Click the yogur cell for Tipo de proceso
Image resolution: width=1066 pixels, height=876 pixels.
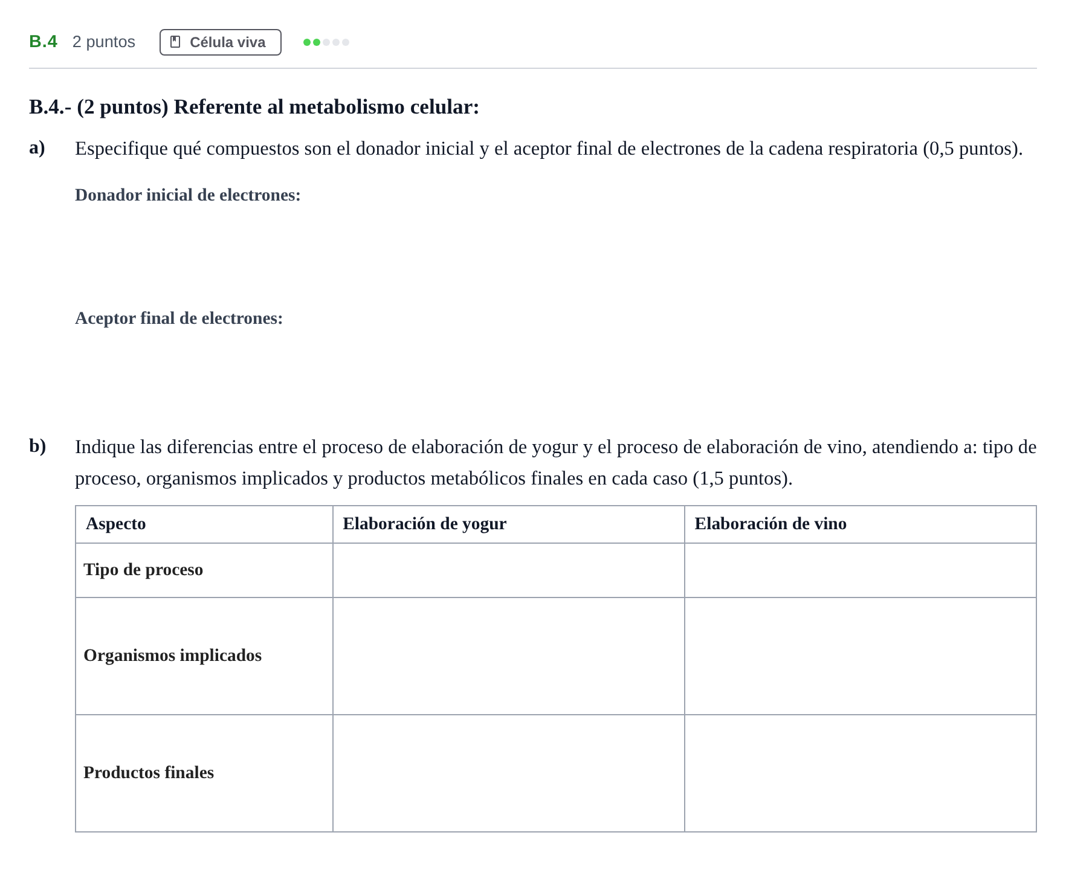(x=508, y=570)
